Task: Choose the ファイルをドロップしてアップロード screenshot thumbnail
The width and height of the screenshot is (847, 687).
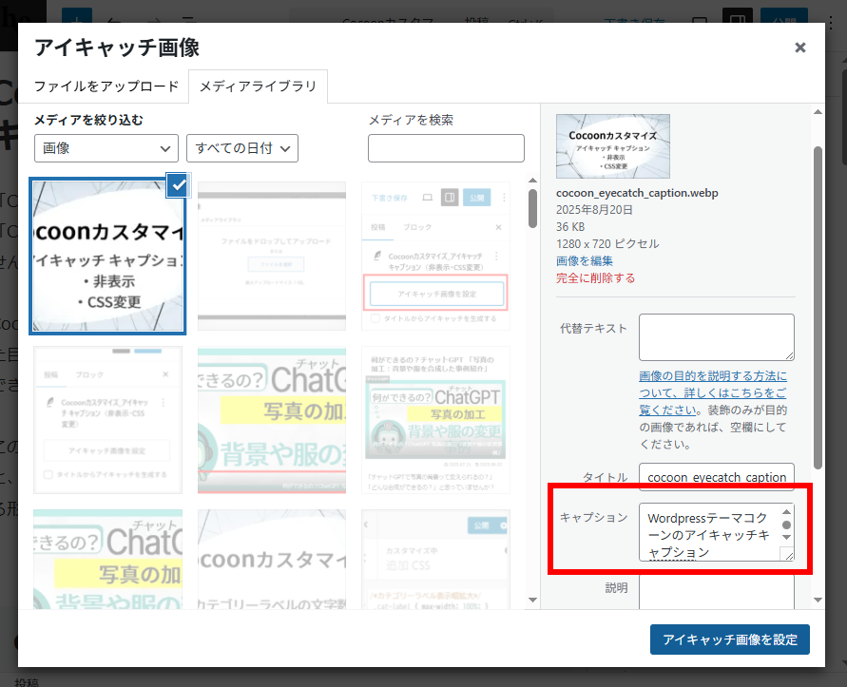Action: (272, 256)
